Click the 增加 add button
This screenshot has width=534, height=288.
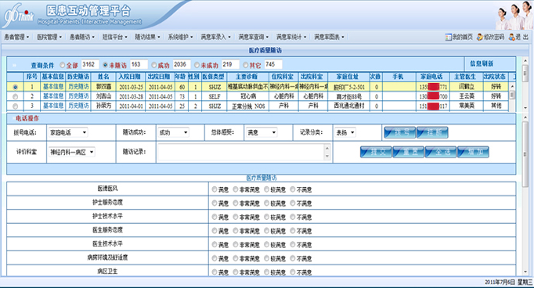point(473,152)
